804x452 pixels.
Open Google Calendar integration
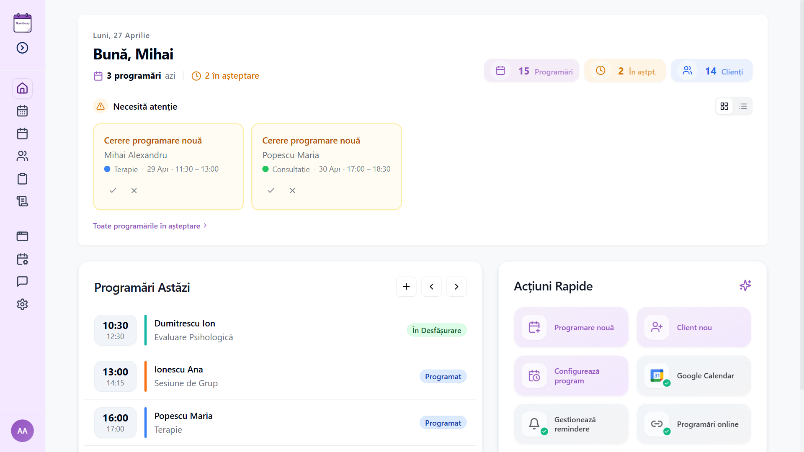pyautogui.click(x=694, y=376)
